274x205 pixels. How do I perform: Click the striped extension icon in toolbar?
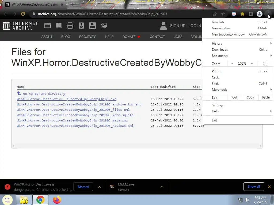pos(234,14)
